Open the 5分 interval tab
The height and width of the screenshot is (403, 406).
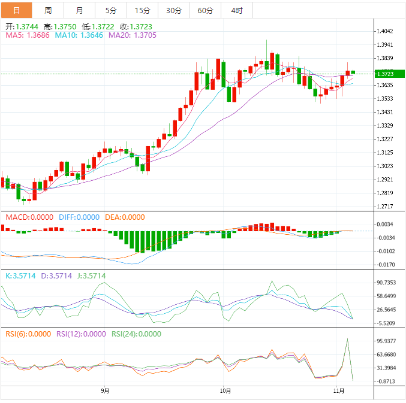click(x=112, y=10)
